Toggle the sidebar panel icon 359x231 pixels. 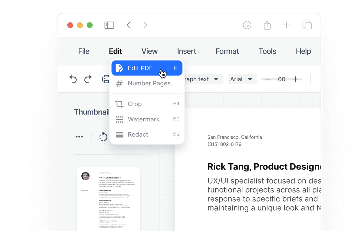pyautogui.click(x=109, y=25)
